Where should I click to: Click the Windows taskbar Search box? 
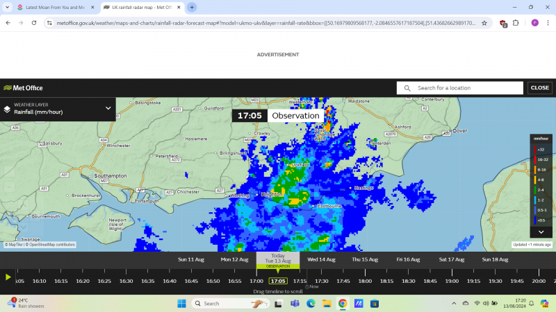tap(231, 304)
